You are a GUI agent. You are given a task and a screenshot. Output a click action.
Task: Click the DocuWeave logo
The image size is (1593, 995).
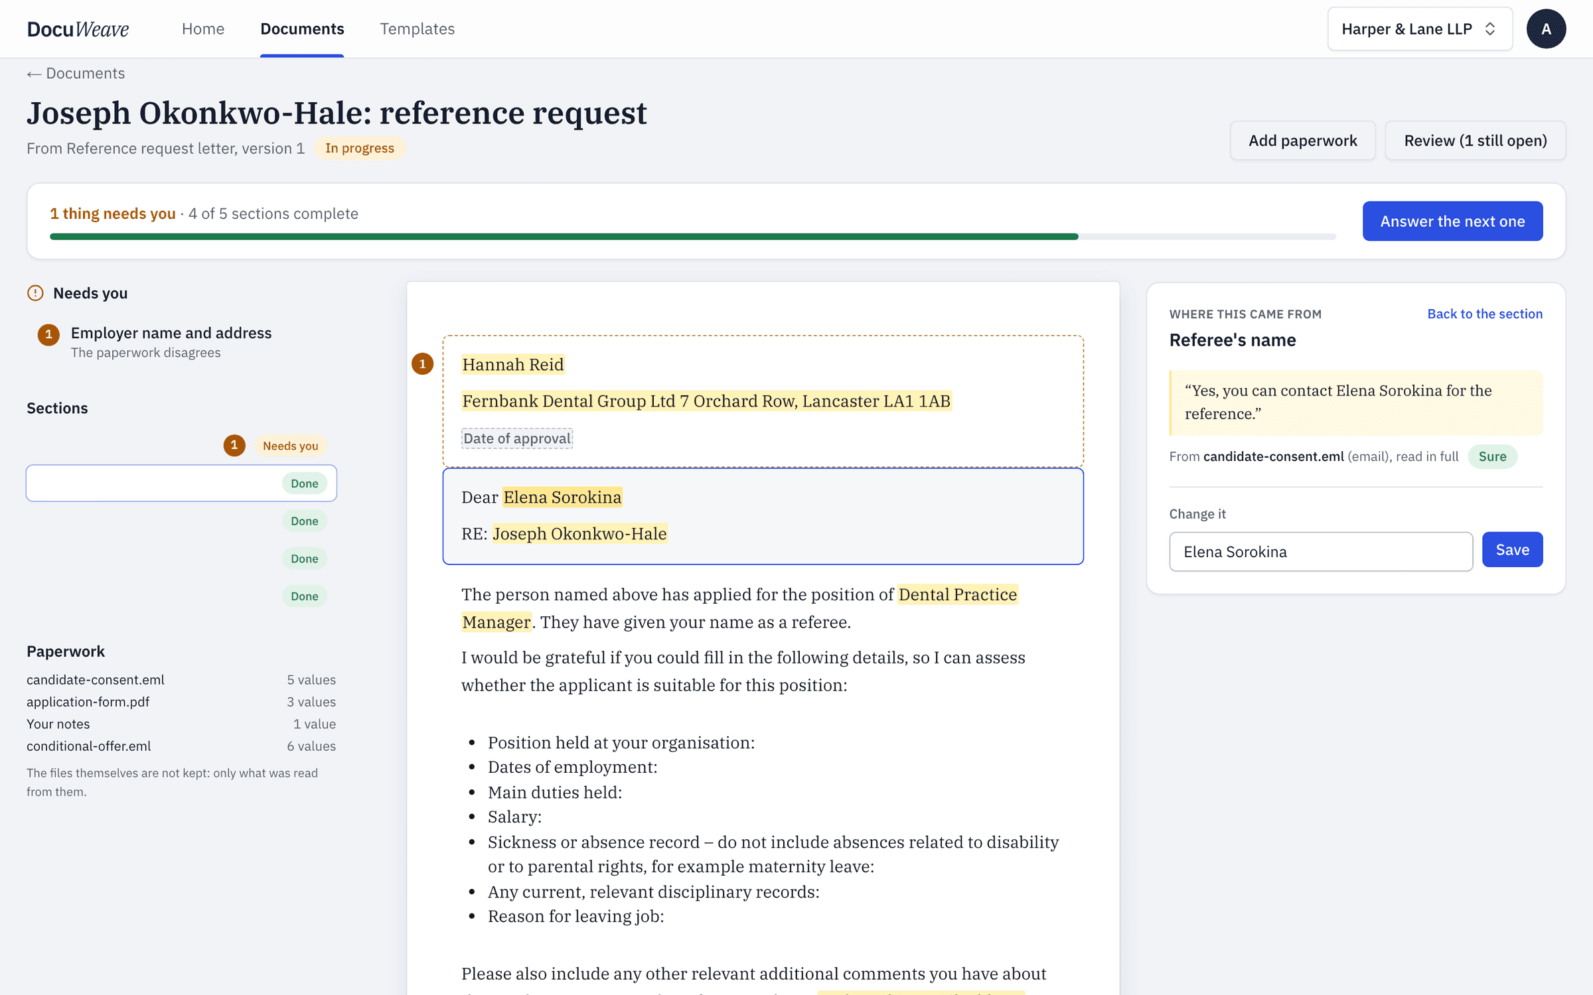point(78,29)
